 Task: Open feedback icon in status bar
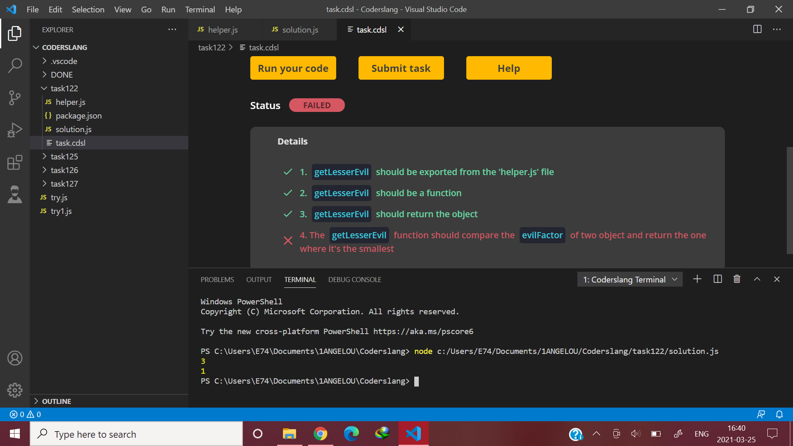pos(761,414)
